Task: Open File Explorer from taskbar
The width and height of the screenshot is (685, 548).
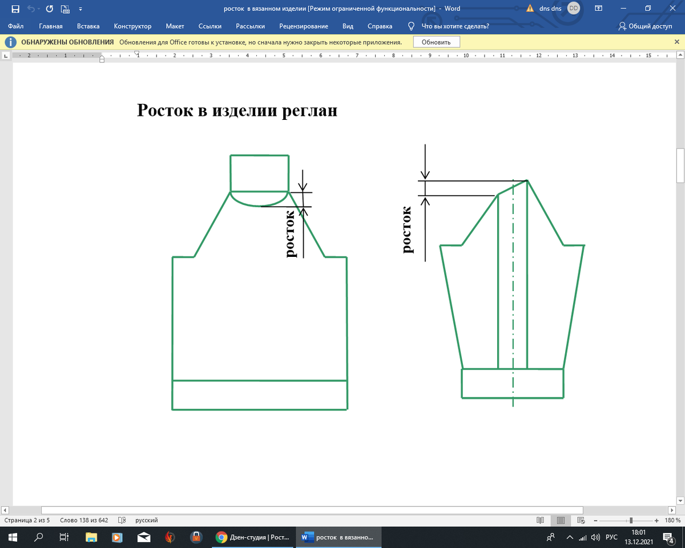Action: [x=91, y=537]
